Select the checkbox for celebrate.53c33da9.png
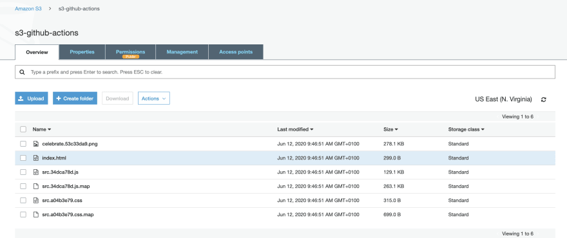This screenshot has width=567, height=238. pyautogui.click(x=23, y=143)
